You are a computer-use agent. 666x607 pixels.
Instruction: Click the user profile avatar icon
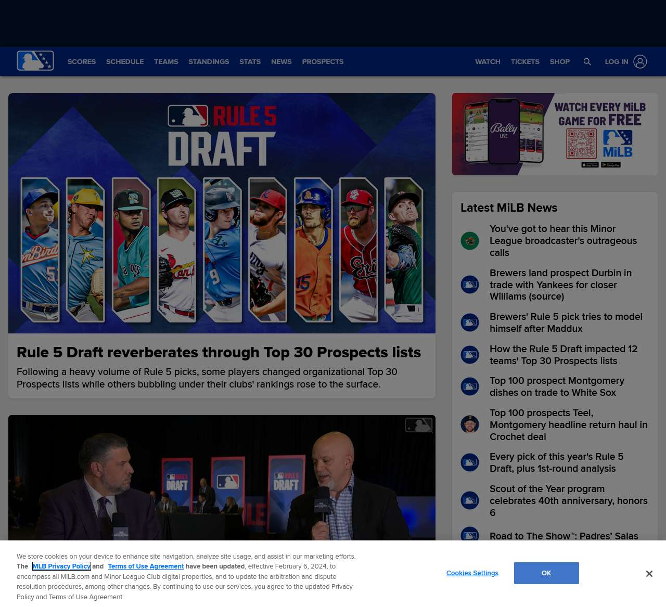point(640,61)
